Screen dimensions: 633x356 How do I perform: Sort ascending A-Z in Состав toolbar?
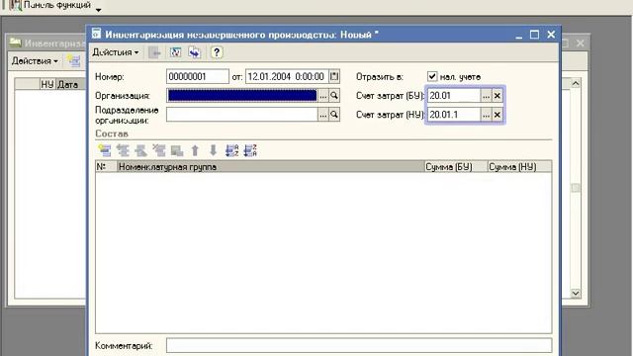click(x=231, y=150)
